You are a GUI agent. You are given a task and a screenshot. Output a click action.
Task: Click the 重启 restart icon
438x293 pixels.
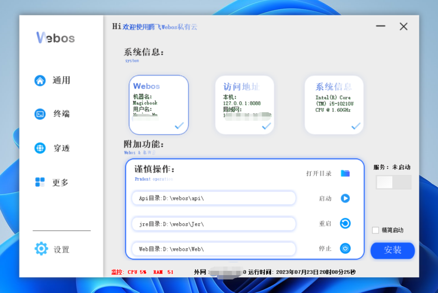tap(345, 223)
